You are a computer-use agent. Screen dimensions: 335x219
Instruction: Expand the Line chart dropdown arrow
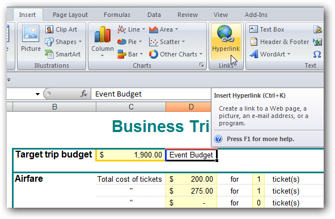143,29
